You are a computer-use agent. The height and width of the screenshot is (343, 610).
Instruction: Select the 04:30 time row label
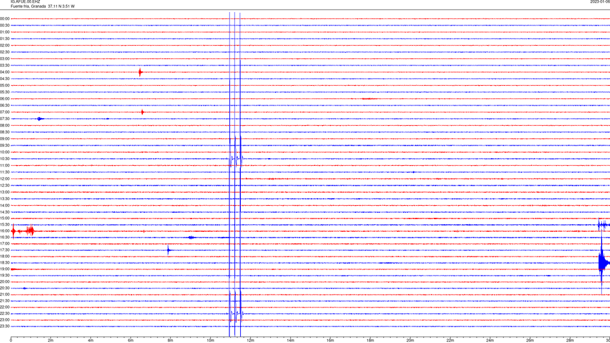pyautogui.click(x=4, y=79)
